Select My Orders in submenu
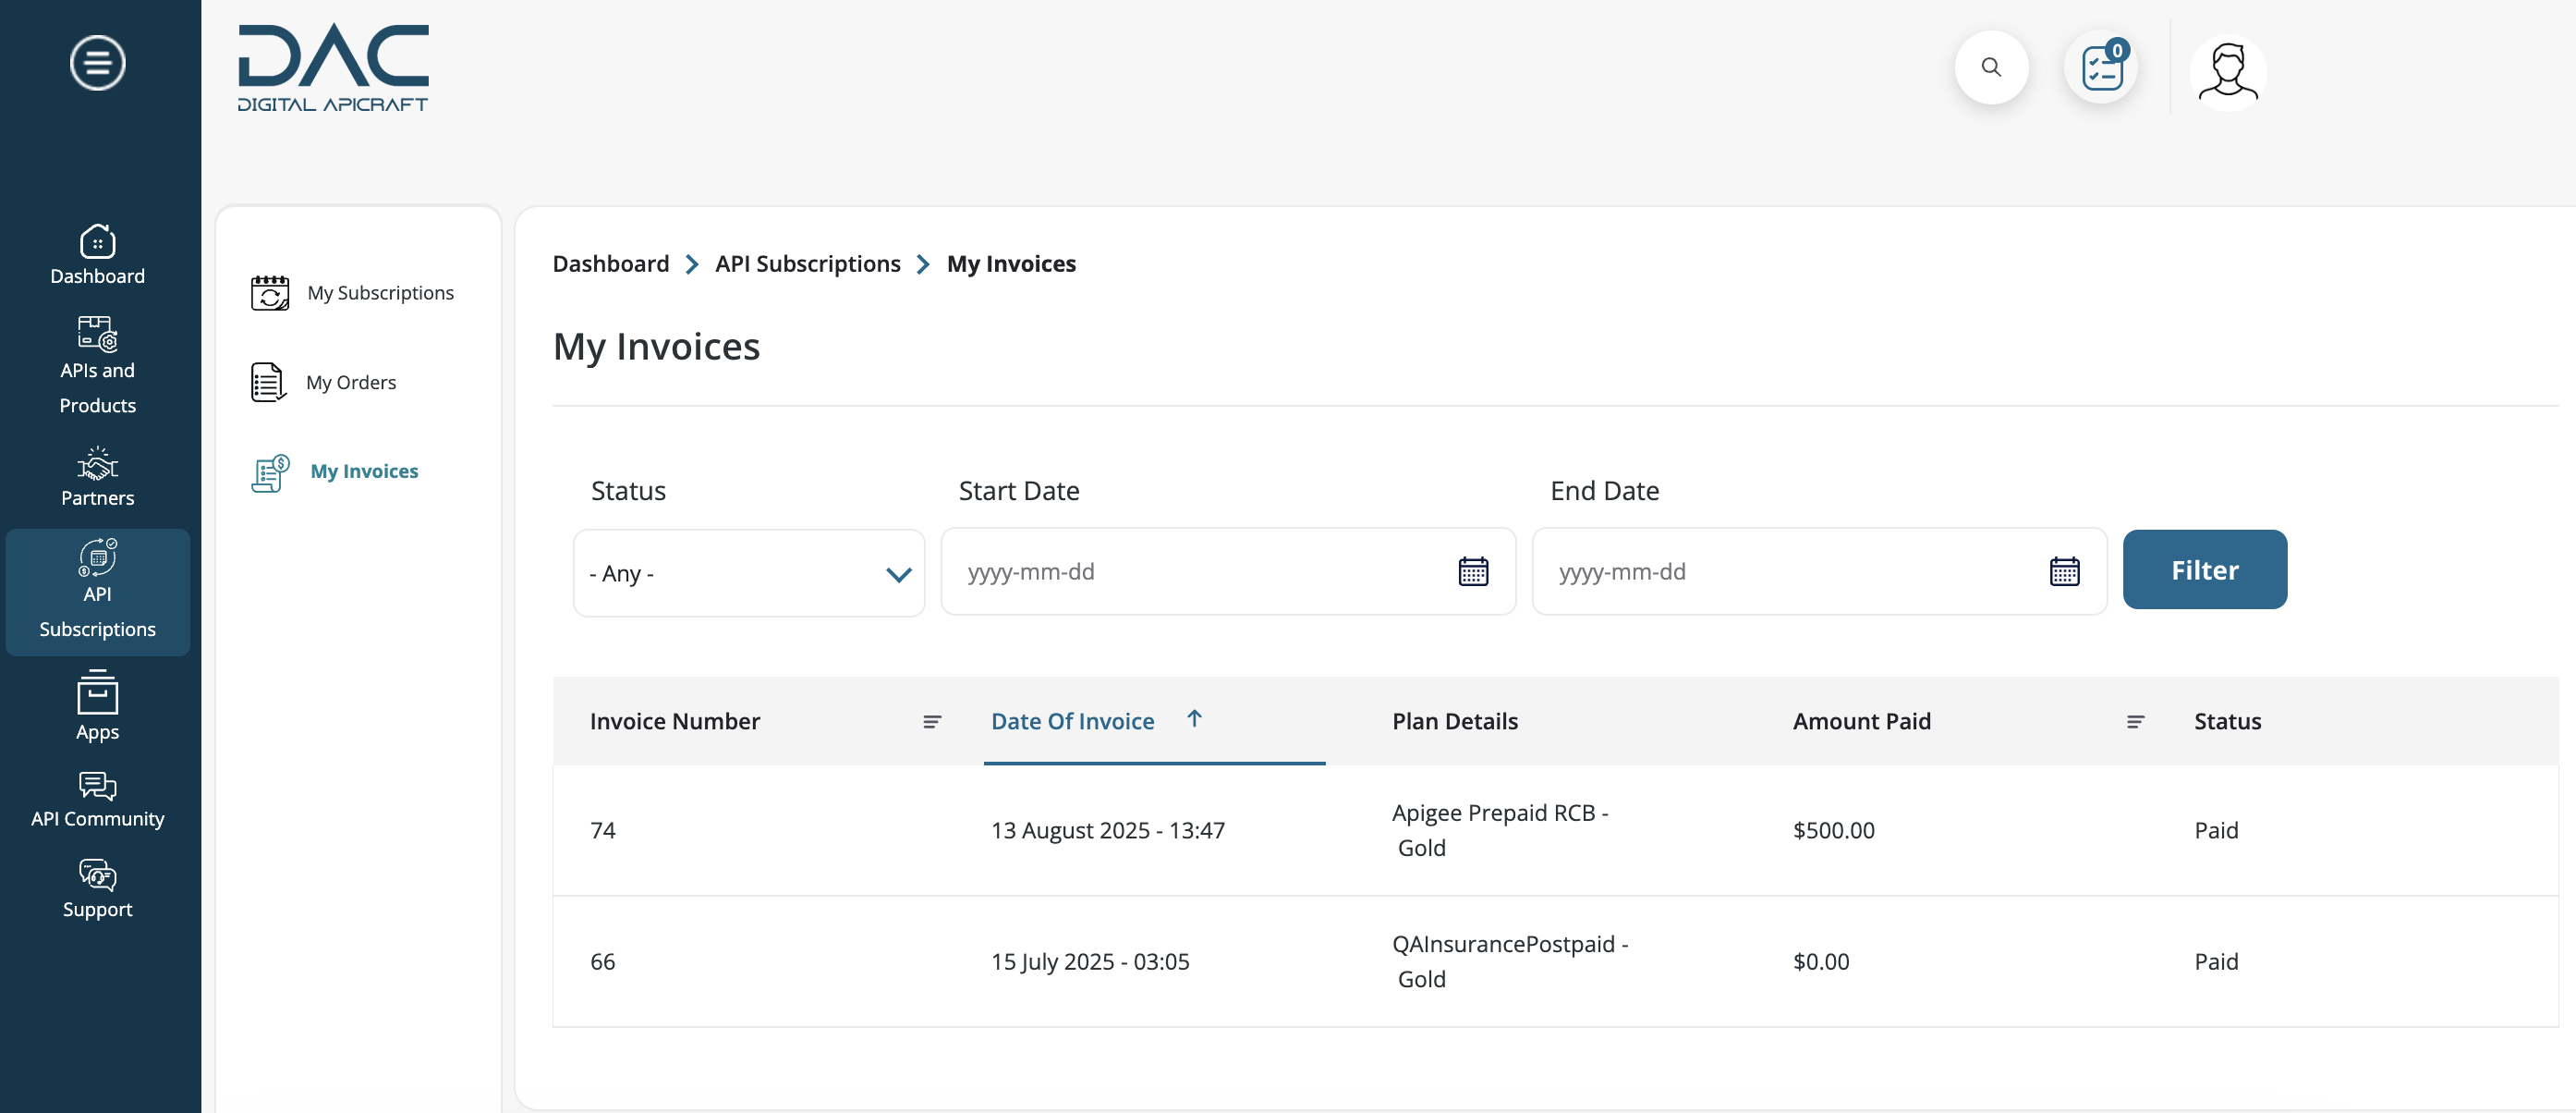The image size is (2576, 1113). [351, 383]
